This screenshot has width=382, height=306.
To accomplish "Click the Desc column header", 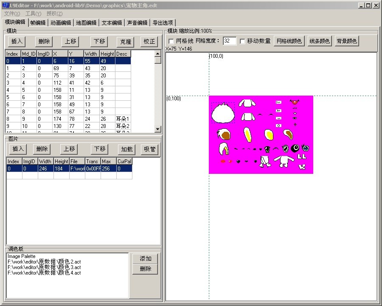I will pos(123,54).
